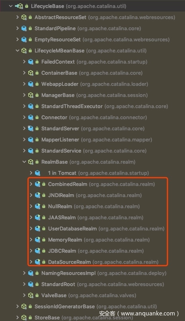Click the StandardPipeline class icon

tap(24, 29)
